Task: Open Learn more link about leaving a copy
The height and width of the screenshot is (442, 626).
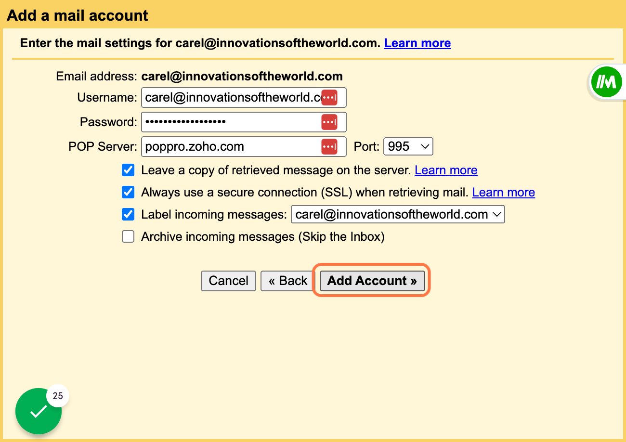Action: coord(446,170)
